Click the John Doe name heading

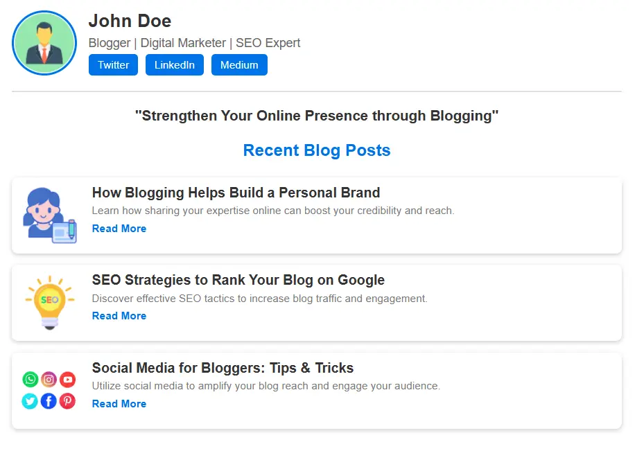coord(130,21)
